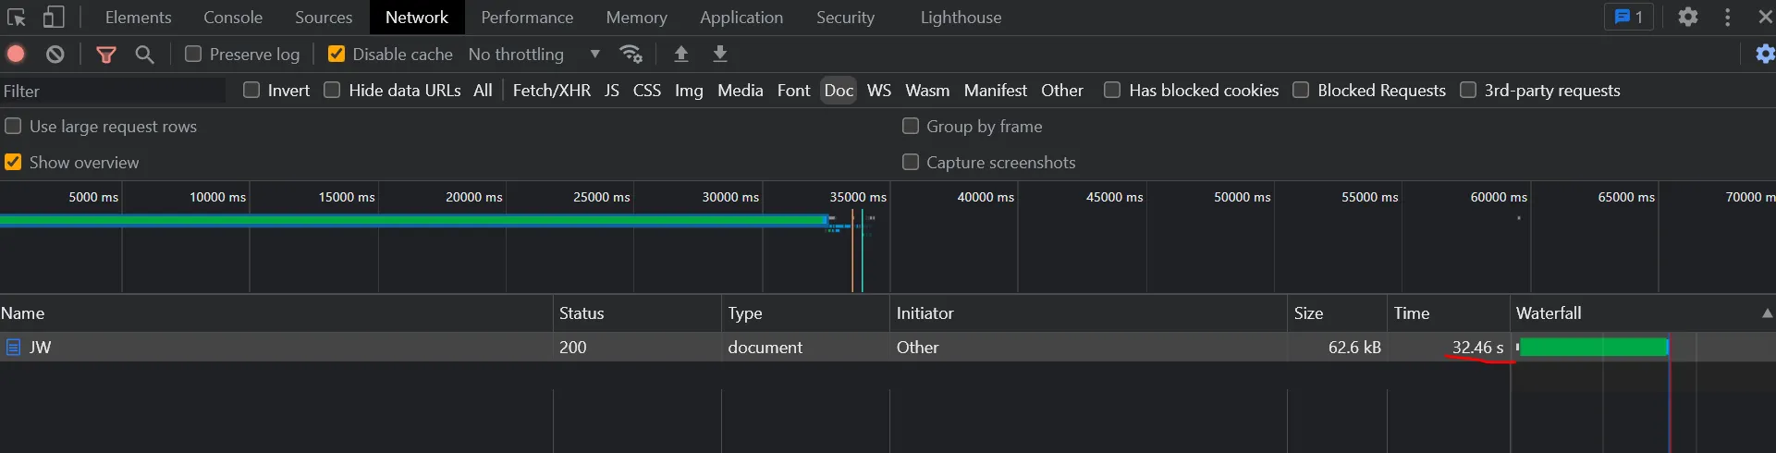Screen dimensions: 1776x453
Task: Toggle the device toolbar icon
Action: [x=54, y=18]
